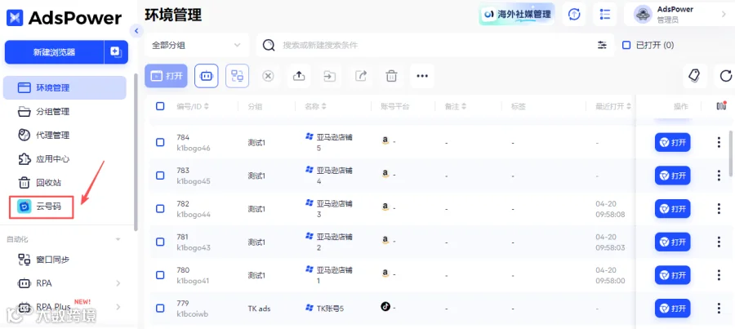Check the box for profile 784
Screen dimensions: 735x329
click(x=160, y=142)
